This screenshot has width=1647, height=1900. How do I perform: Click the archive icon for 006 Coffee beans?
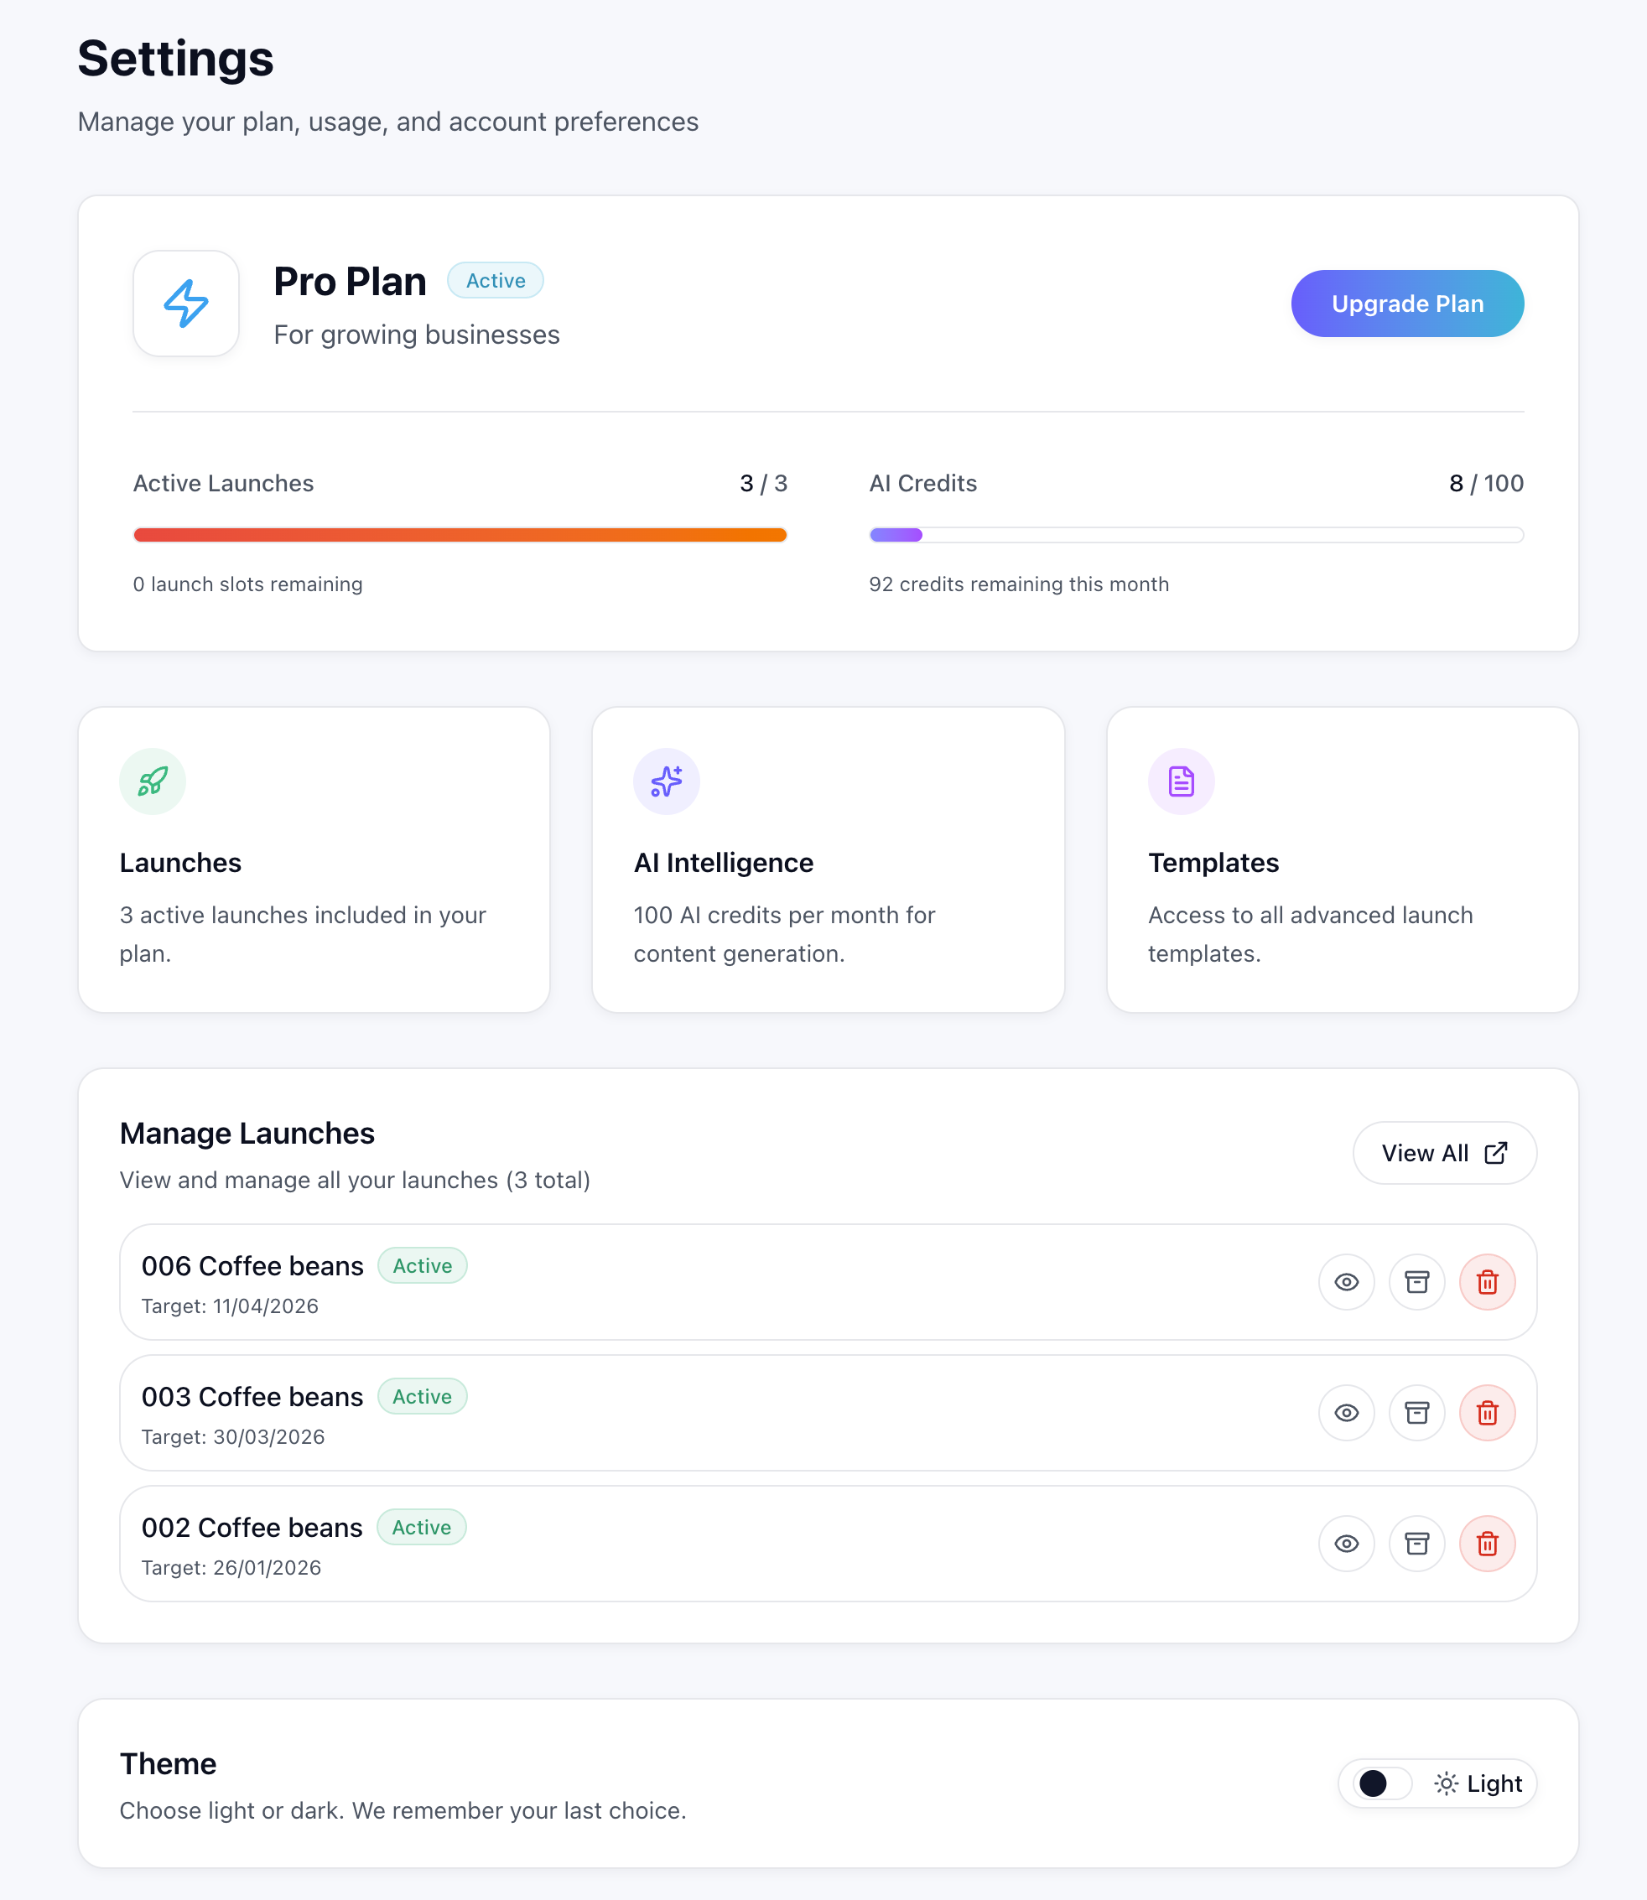pyautogui.click(x=1416, y=1282)
